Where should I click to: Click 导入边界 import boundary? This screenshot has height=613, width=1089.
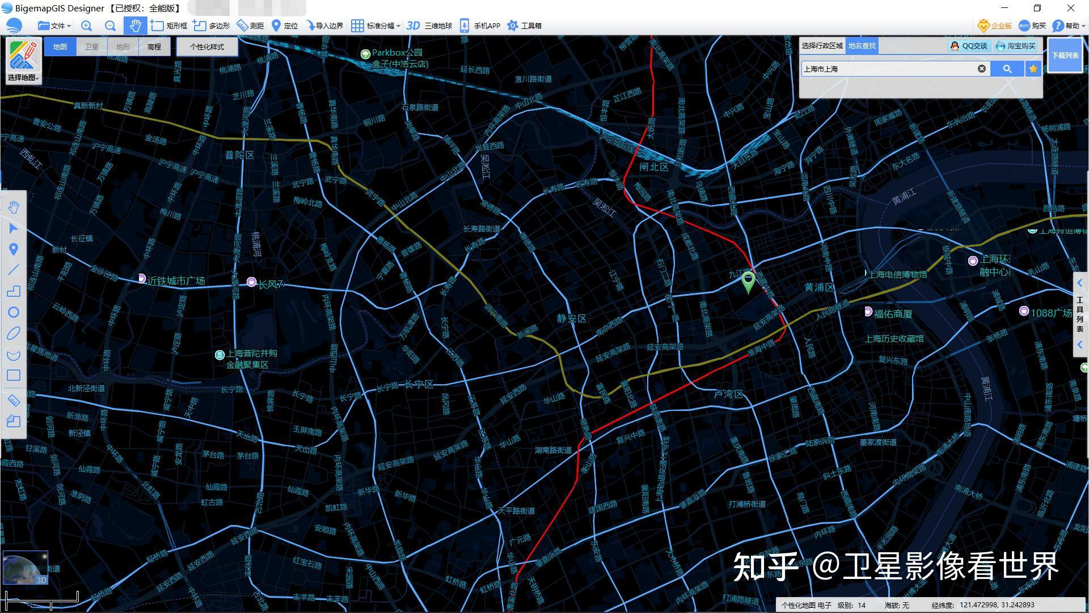(x=324, y=26)
